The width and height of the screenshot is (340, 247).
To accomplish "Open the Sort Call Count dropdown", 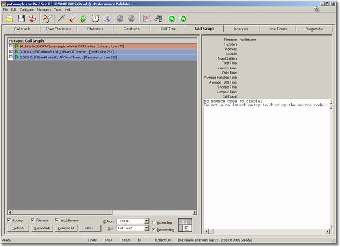I will click(133, 228).
